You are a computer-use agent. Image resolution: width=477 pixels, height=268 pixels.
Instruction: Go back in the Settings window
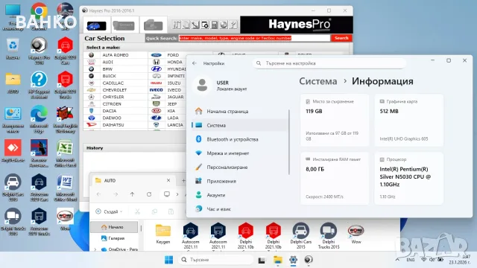(x=195, y=63)
